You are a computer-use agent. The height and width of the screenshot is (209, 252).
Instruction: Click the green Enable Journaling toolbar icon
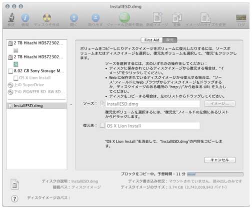124,17
